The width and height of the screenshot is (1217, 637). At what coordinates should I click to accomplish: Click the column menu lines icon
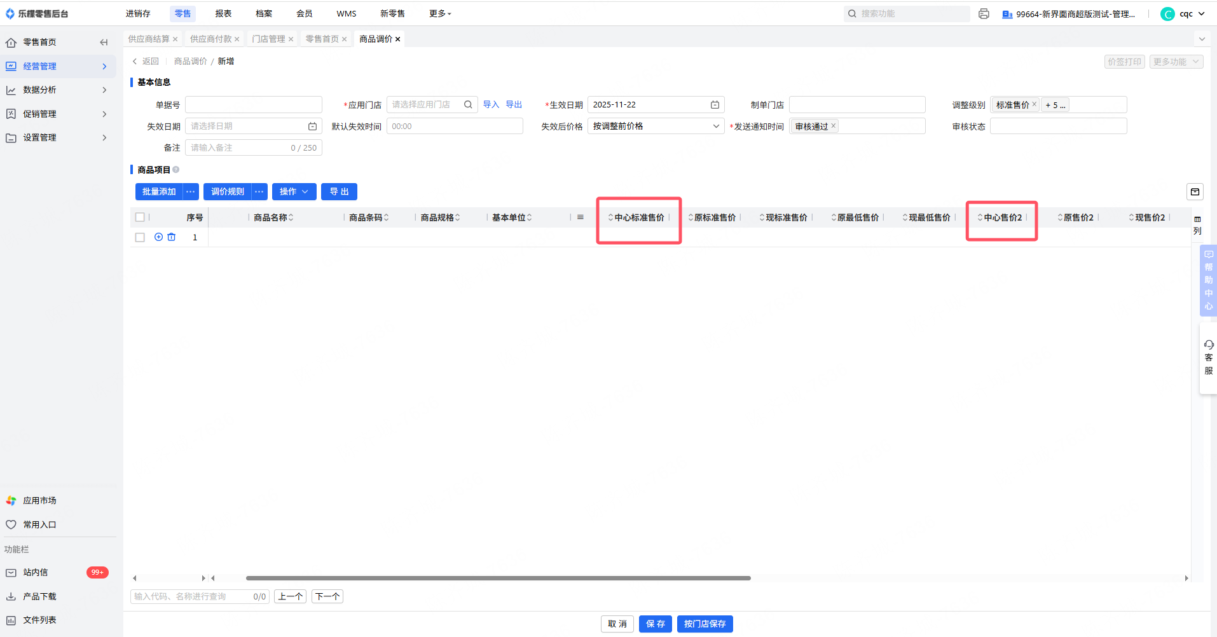pyautogui.click(x=581, y=217)
